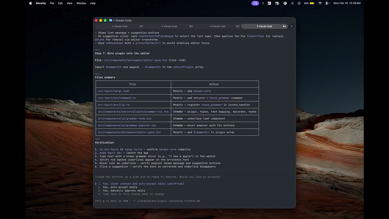This screenshot has height=219, width=389.
Task: Click the 'Files summary' heading
Action: coord(105,77)
